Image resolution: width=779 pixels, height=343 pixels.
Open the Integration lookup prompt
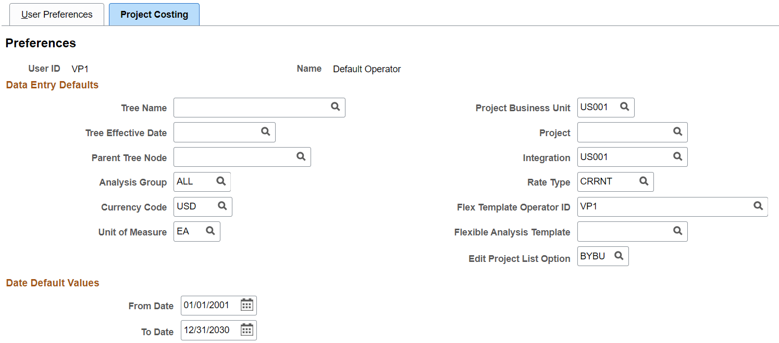(677, 156)
